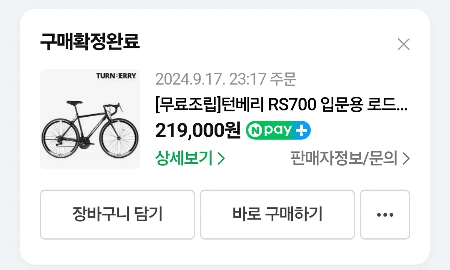Click the gray chevron beside 판매자정보/문의
Screen dimensions: 450x270
coord(406,158)
